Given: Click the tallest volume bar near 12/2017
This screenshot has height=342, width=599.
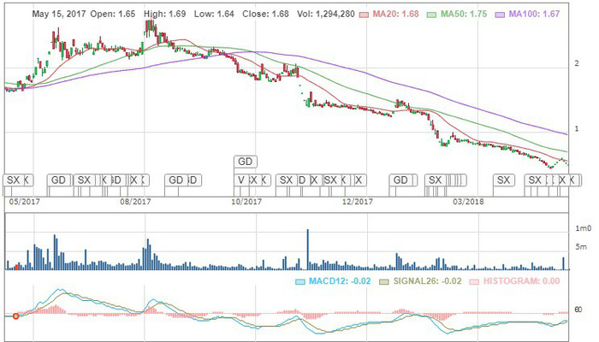Looking at the screenshot, I should 307,250.
